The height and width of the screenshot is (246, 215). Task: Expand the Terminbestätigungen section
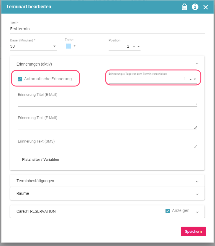click(197, 181)
